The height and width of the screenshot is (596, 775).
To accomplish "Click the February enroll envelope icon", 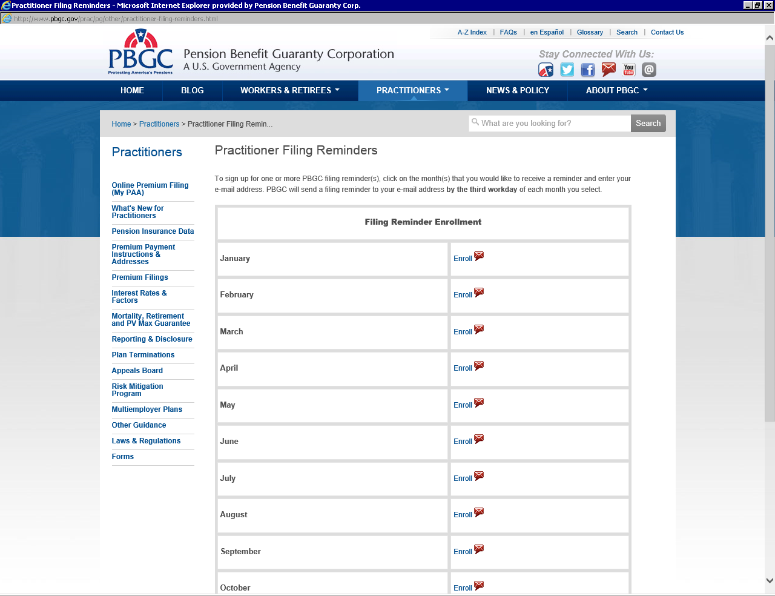I will coord(479,293).
